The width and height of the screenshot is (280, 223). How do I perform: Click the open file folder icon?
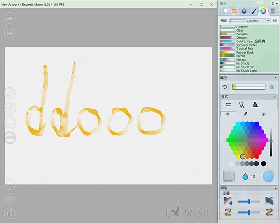click(x=10, y=18)
